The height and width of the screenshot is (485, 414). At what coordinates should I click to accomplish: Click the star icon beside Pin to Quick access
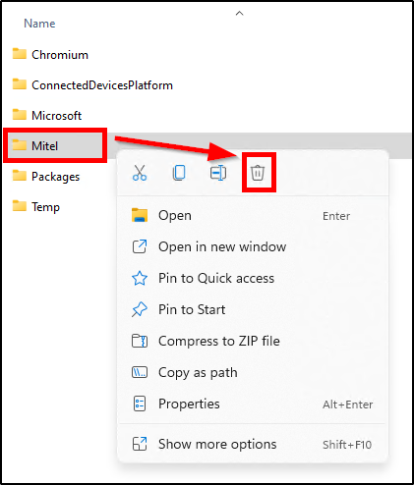pyautogui.click(x=140, y=278)
